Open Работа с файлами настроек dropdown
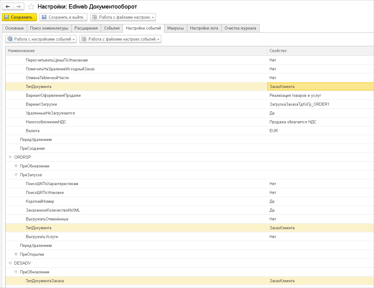This screenshot has width=374, height=288. click(x=123, y=17)
